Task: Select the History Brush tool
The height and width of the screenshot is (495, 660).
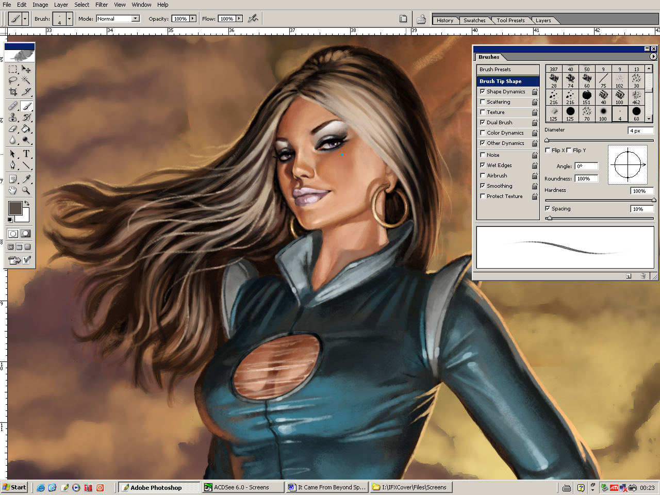Action: tap(26, 118)
